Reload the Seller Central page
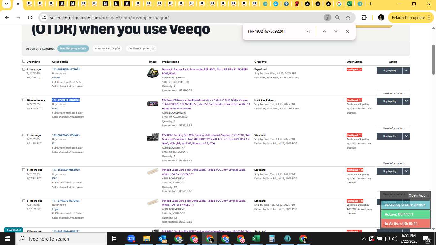This screenshot has height=245, width=436. [30, 18]
